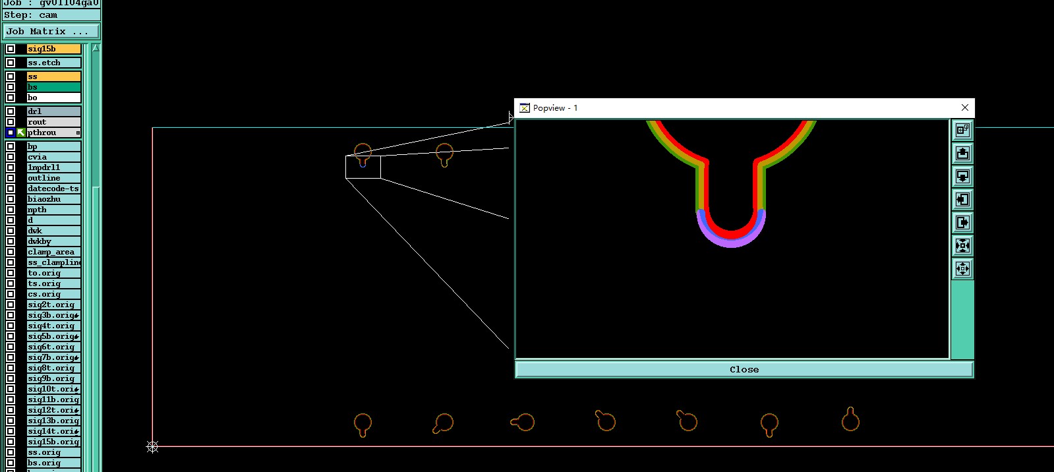Image resolution: width=1054 pixels, height=472 pixels.
Task: Toggle visibility checkbox for layer drl
Action: pyautogui.click(x=11, y=111)
